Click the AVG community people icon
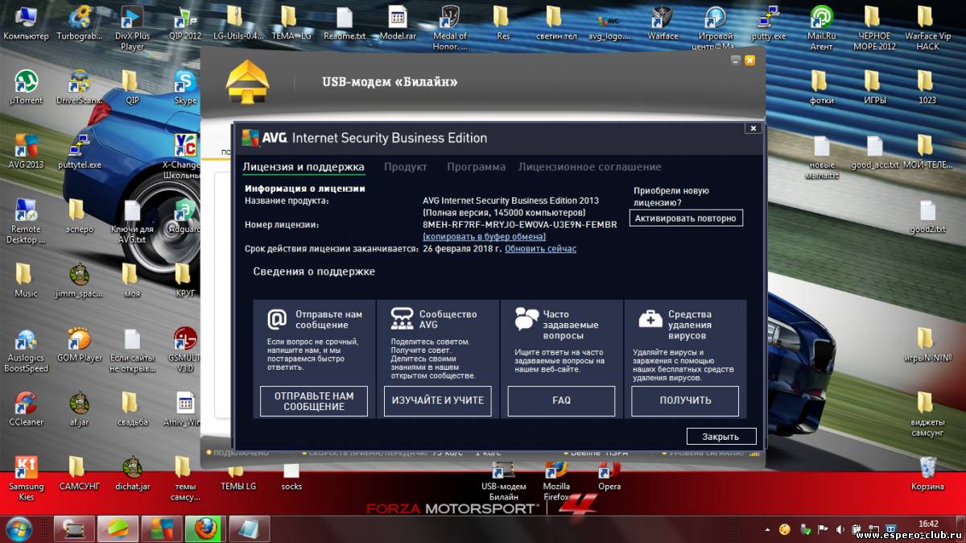The width and height of the screenshot is (966, 543). click(x=402, y=320)
